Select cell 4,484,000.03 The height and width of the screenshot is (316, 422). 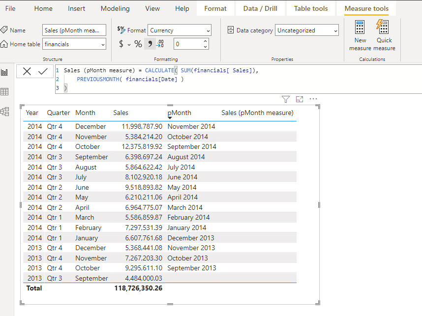tap(144, 278)
